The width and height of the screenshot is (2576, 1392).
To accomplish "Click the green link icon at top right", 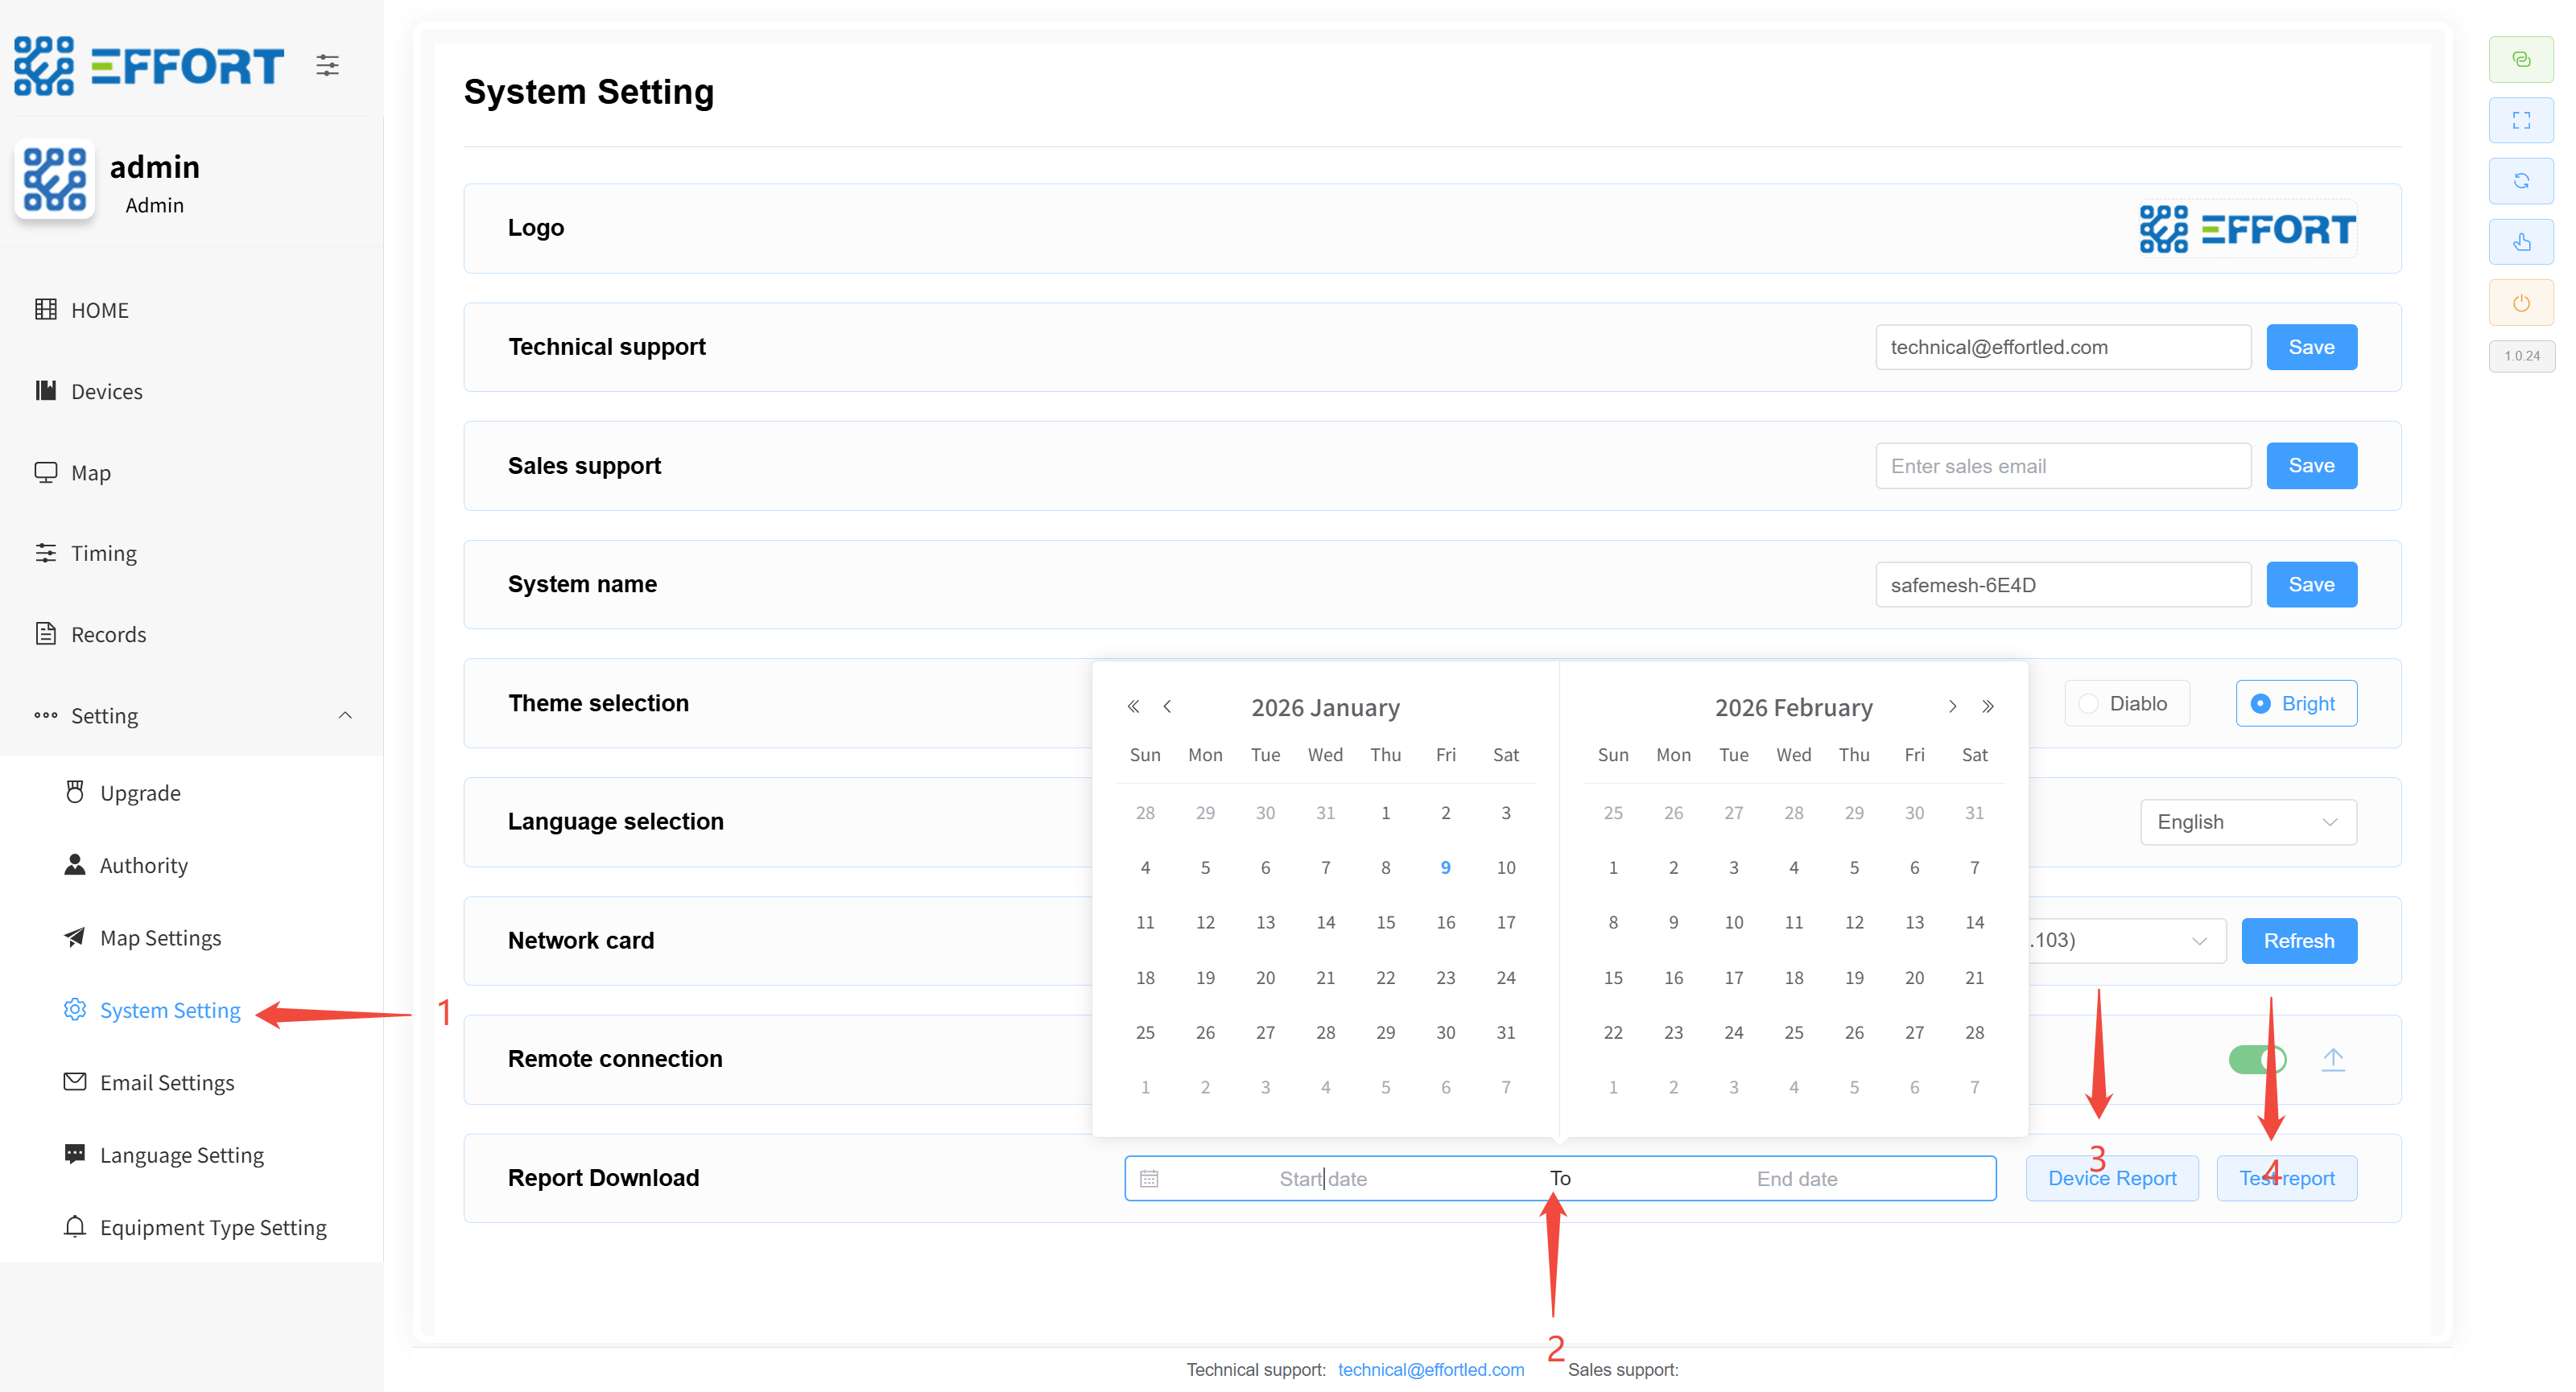I will (x=2520, y=59).
